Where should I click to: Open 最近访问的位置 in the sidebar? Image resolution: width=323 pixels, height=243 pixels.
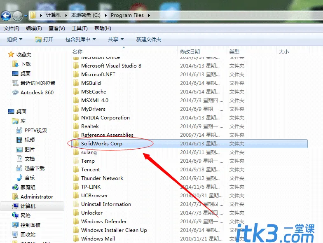(34, 83)
